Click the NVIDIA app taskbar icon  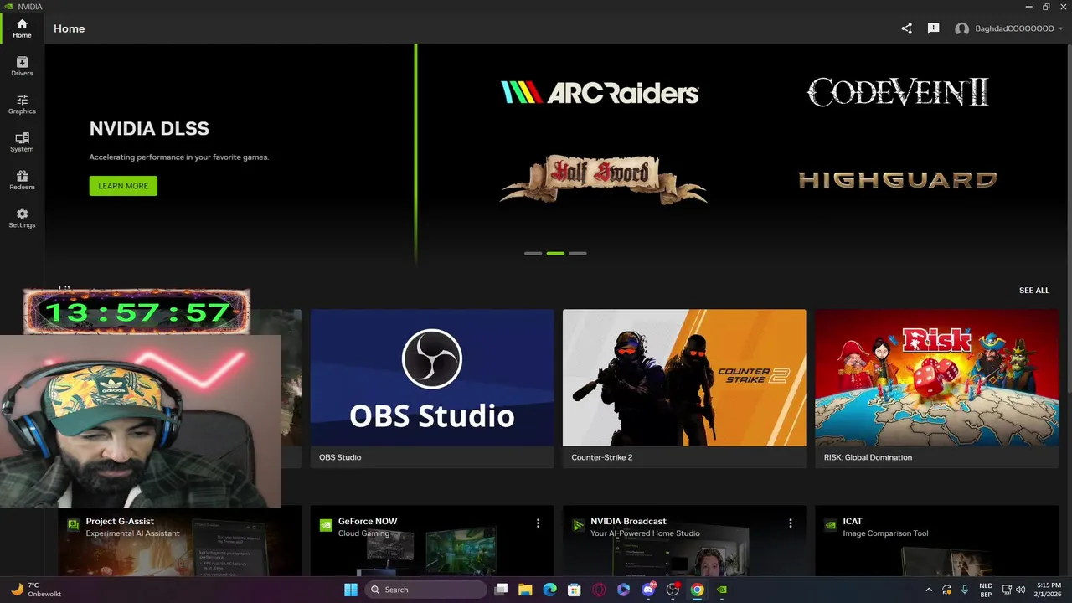[722, 590]
